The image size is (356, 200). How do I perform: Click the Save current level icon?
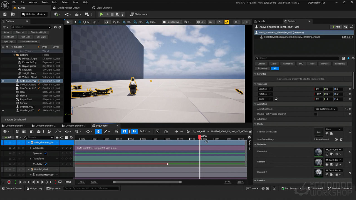(5, 14)
